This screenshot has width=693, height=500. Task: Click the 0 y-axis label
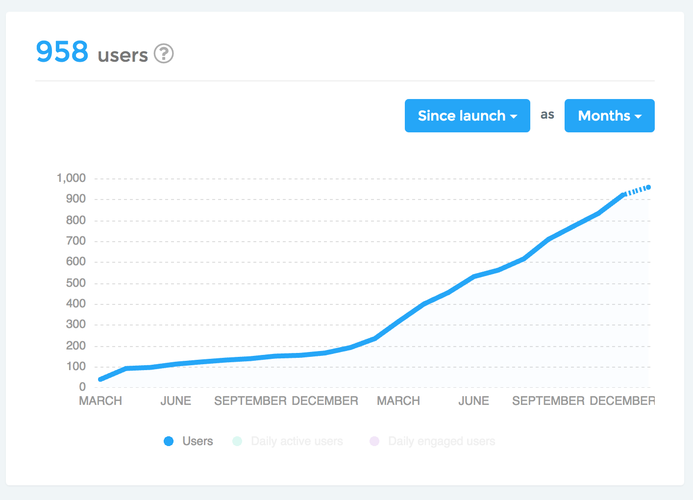82,387
